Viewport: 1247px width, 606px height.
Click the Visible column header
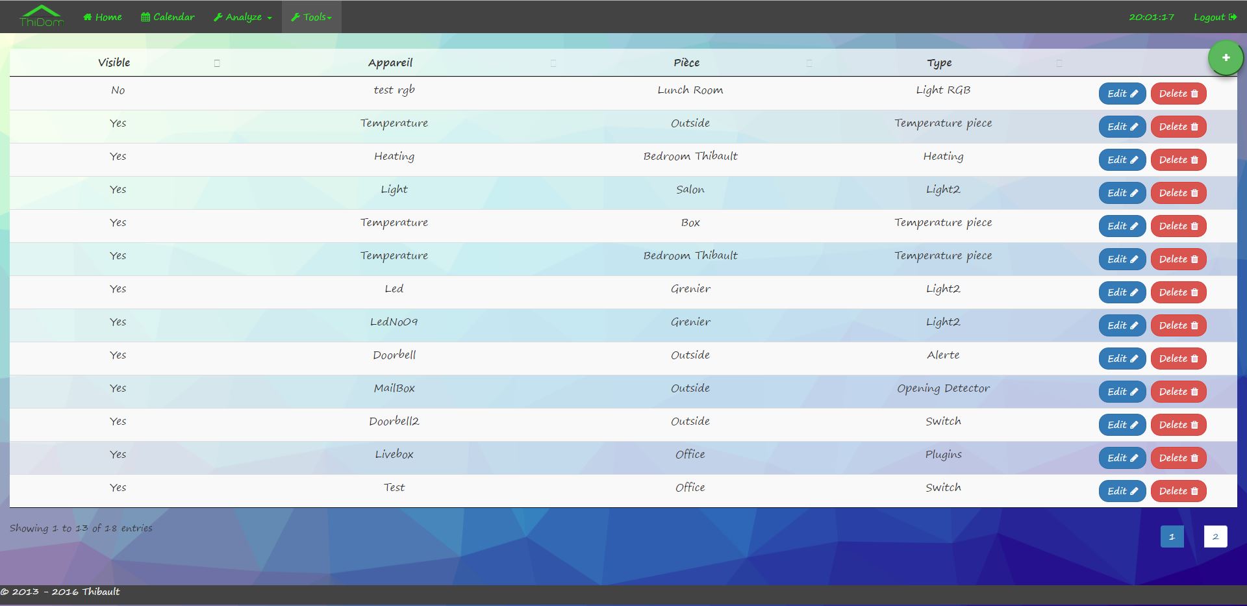coord(114,62)
